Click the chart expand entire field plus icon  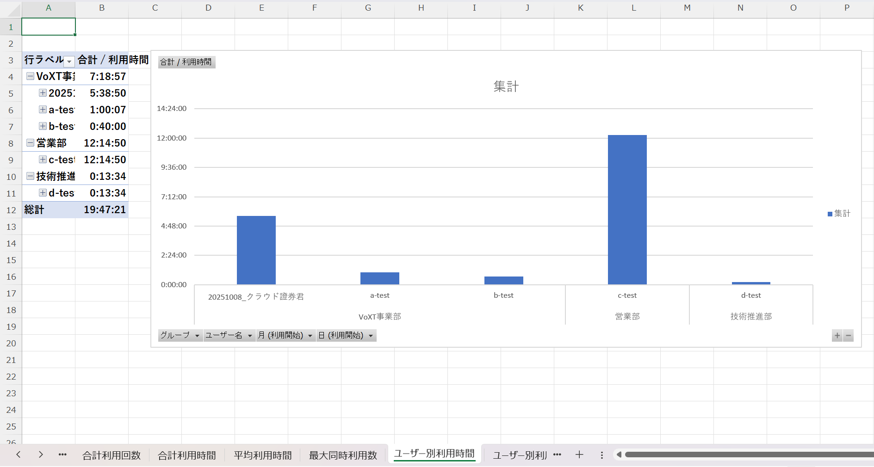pos(837,336)
